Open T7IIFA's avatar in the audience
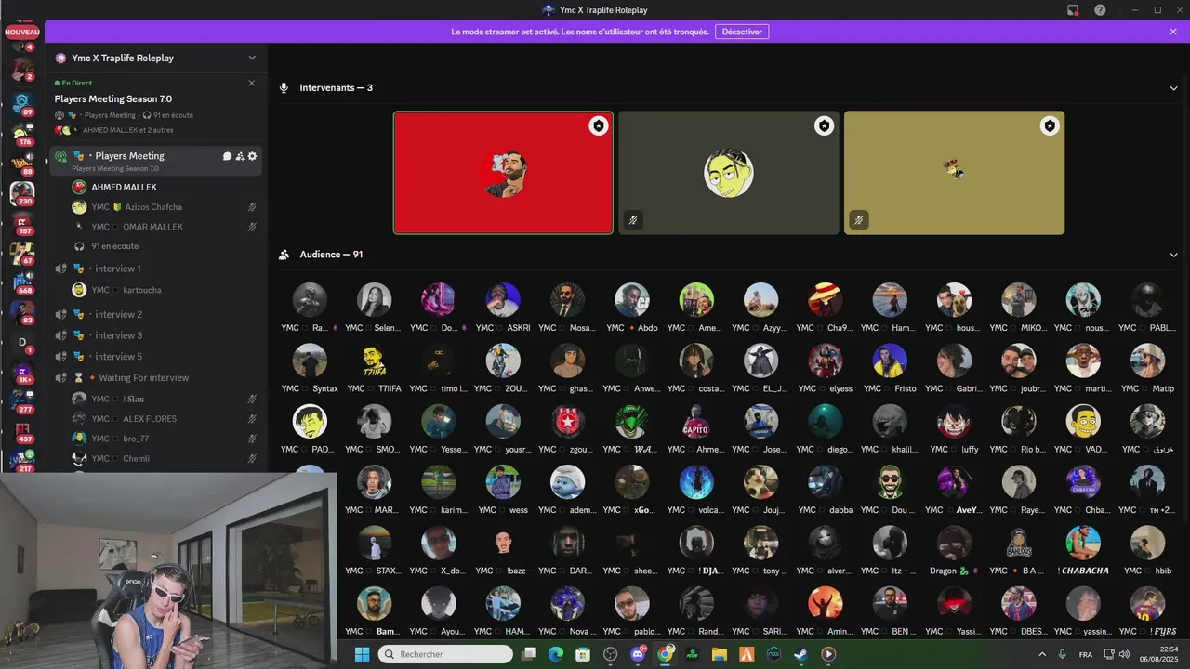The width and height of the screenshot is (1190, 669). 374,361
